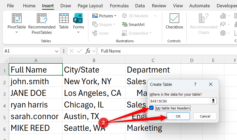Switch to the View tab
The image size is (237, 140).
[x=178, y=6]
